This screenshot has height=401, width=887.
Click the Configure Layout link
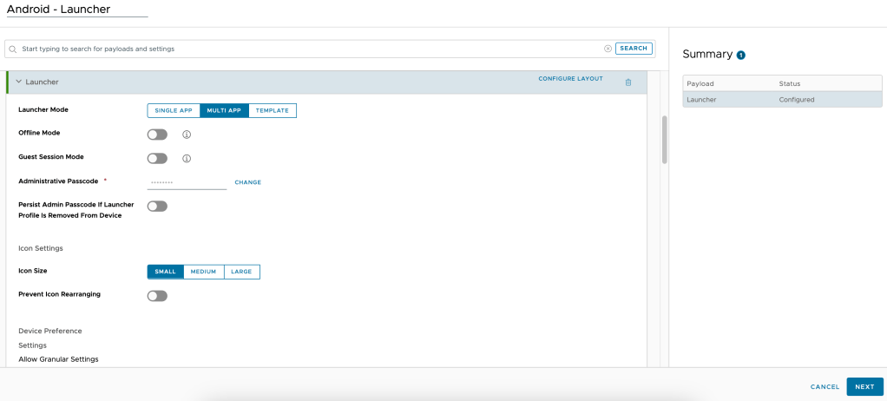(570, 79)
